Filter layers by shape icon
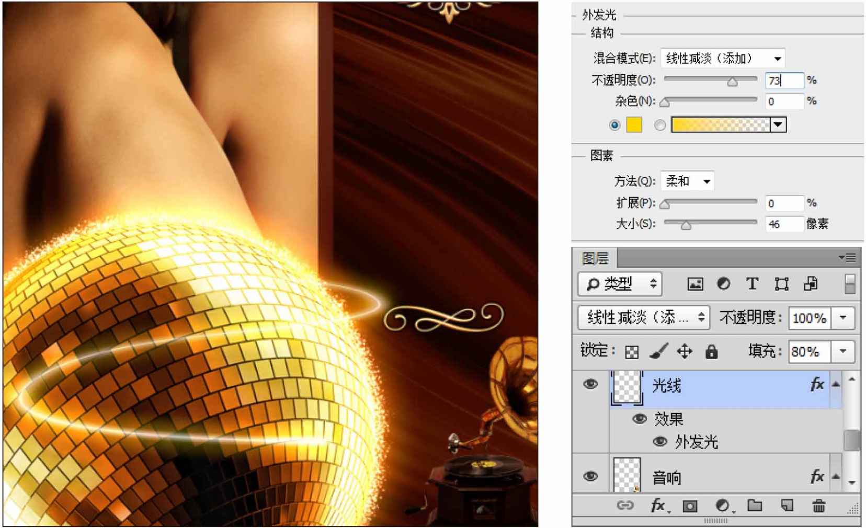Image resolution: width=866 pixels, height=528 pixels. coord(781,284)
